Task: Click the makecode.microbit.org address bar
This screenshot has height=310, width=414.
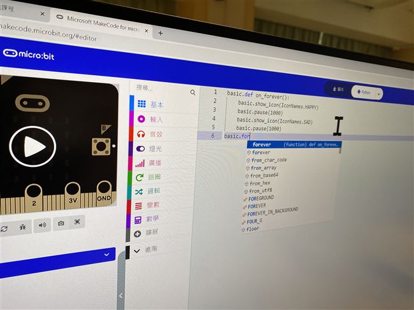Action: click(48, 33)
